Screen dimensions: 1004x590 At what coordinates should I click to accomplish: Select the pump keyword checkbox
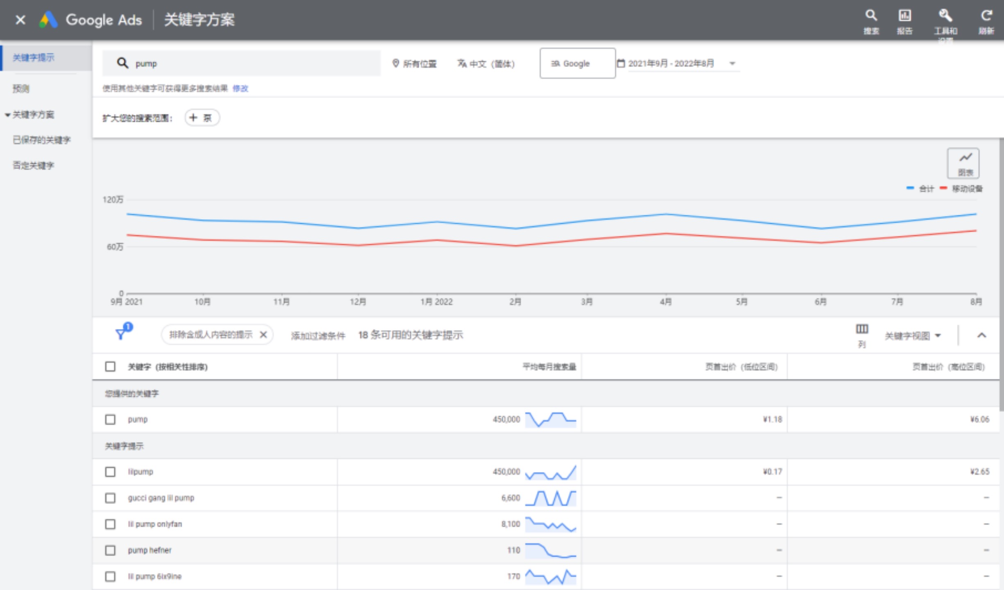coord(110,419)
